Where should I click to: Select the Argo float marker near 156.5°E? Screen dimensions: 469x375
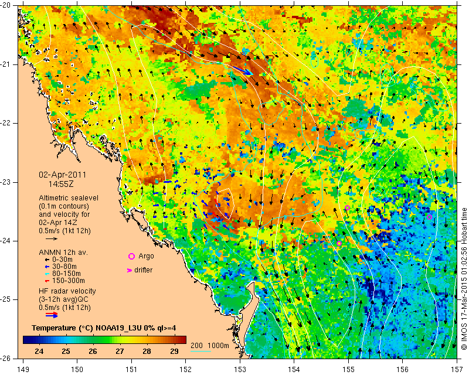pyautogui.click(x=430, y=217)
